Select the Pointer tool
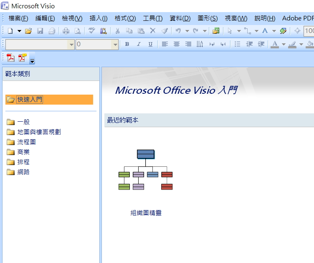The image size is (314, 263). (x=230, y=31)
